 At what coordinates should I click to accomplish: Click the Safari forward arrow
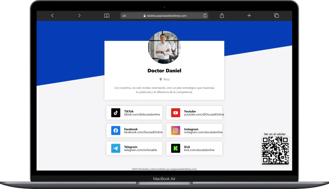click(79, 15)
